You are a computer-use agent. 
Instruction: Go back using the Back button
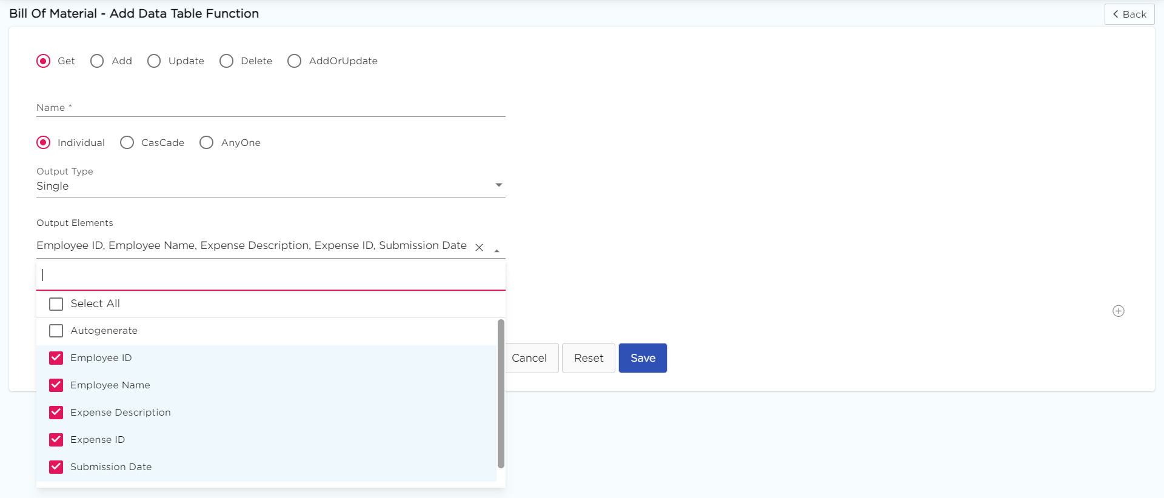tap(1129, 14)
